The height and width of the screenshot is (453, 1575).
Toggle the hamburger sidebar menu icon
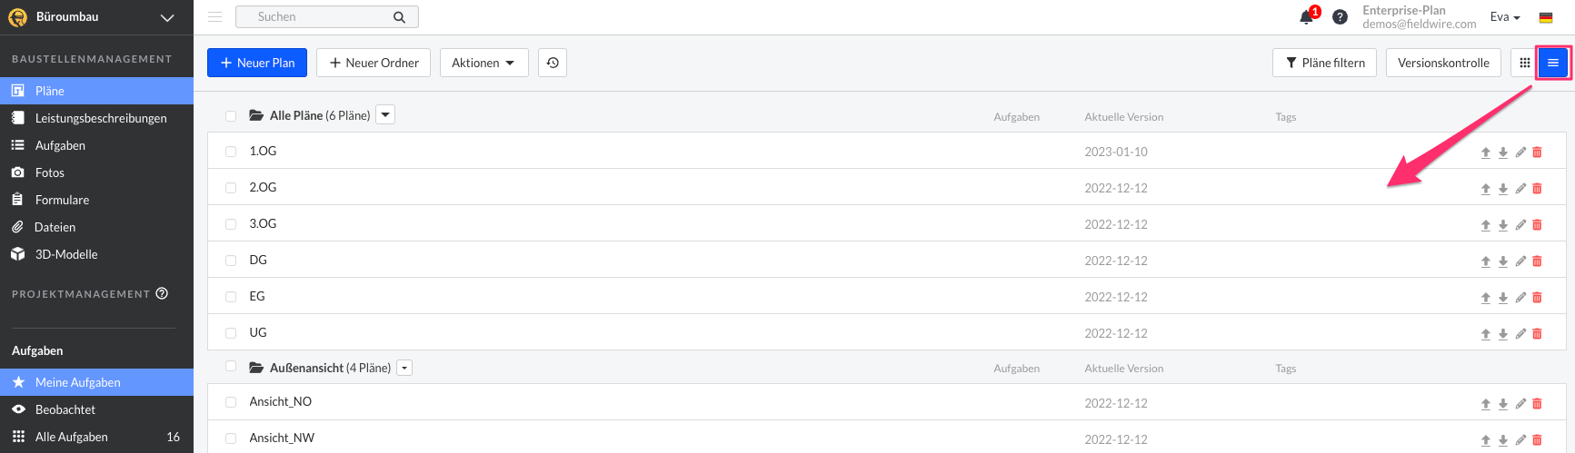coord(215,16)
